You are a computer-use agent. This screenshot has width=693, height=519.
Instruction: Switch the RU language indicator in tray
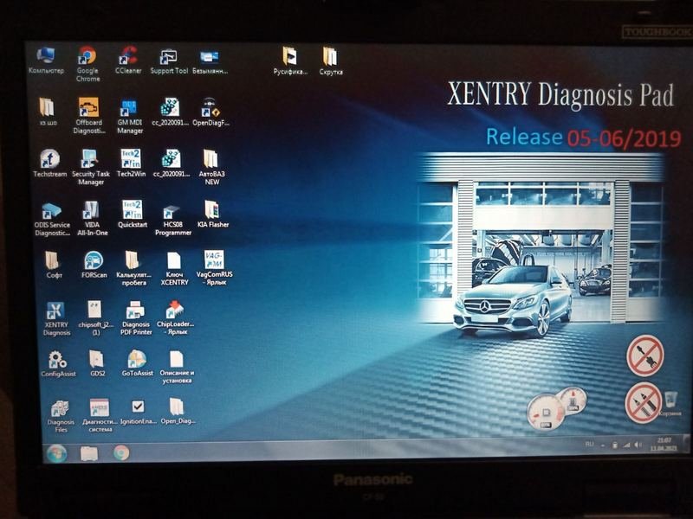coord(589,444)
